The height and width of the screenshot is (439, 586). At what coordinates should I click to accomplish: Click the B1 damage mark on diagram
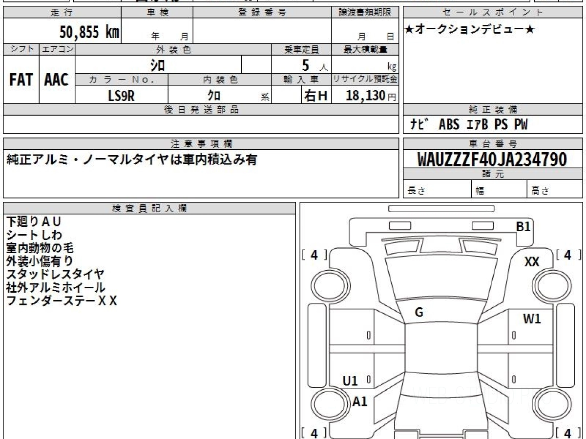coord(523,226)
